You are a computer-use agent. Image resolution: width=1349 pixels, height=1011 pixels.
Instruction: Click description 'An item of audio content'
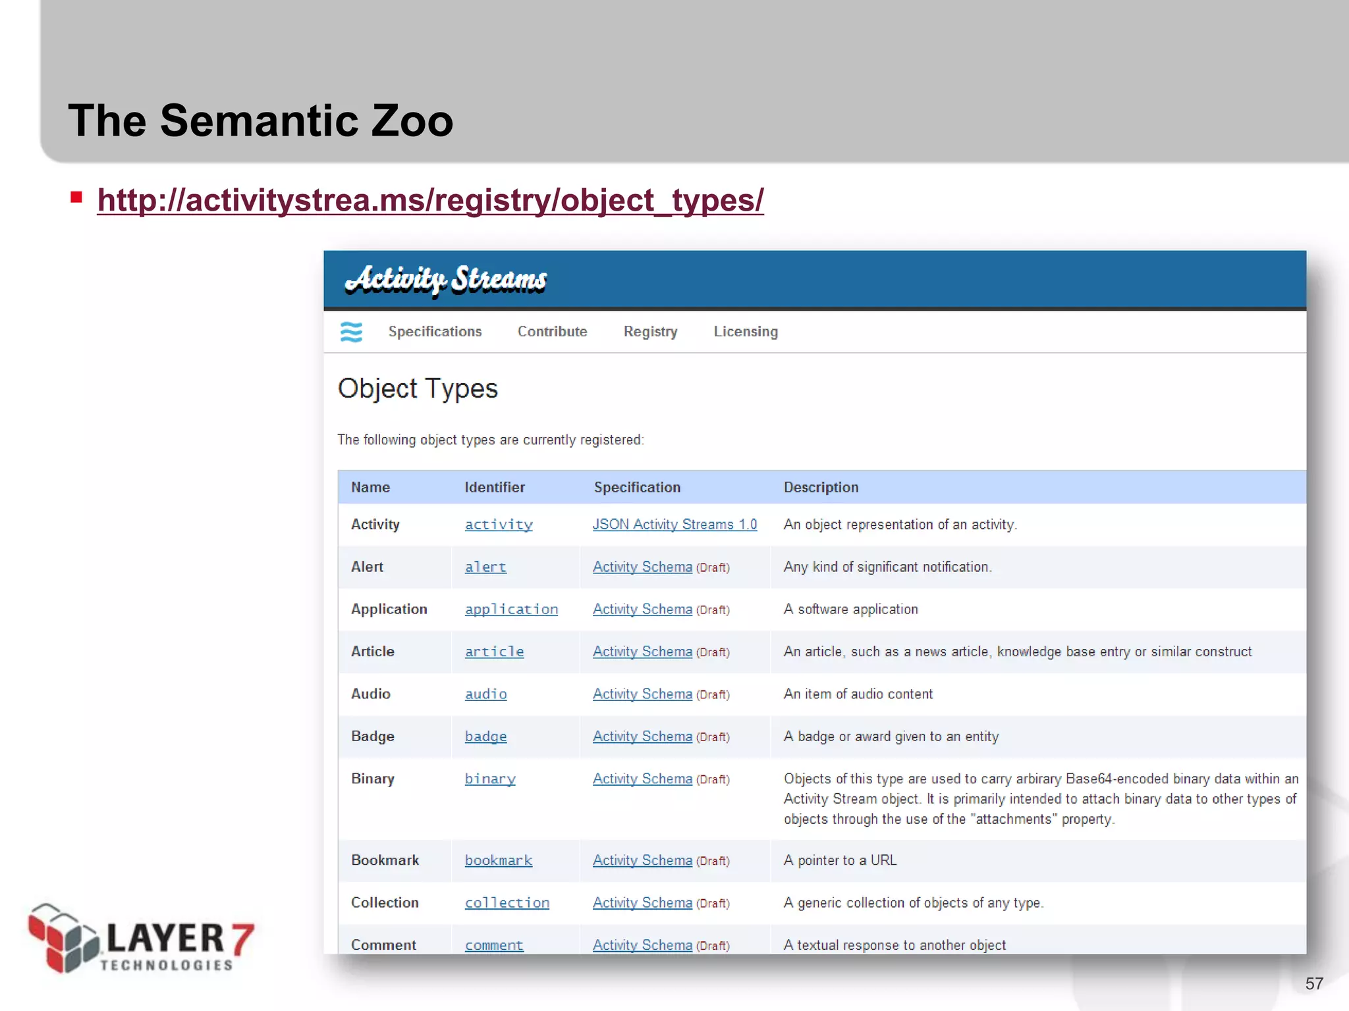click(x=858, y=694)
